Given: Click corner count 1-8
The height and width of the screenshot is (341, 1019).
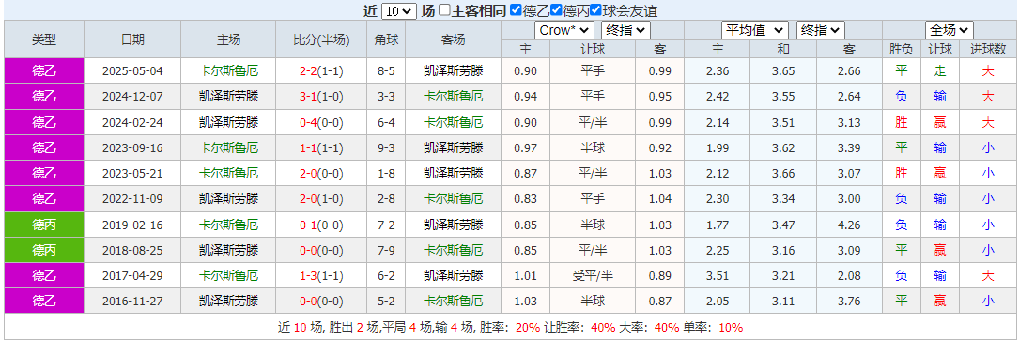Looking at the screenshot, I should pyautogui.click(x=386, y=174).
